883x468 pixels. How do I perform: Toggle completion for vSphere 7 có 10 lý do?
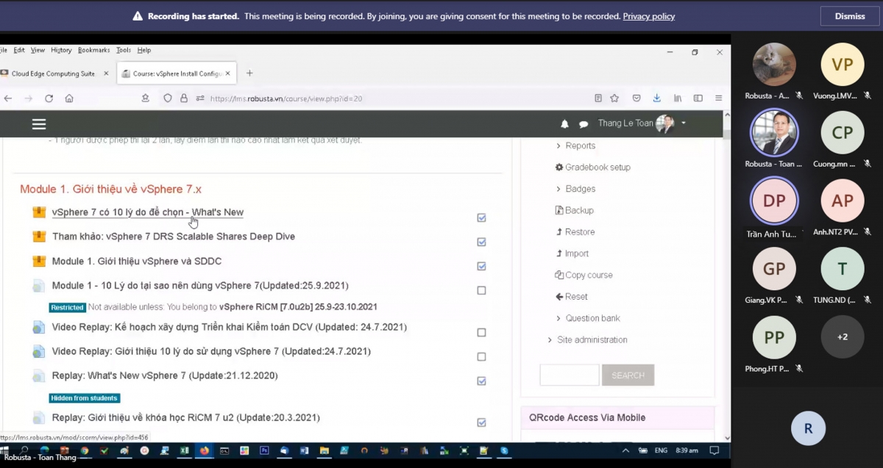481,217
